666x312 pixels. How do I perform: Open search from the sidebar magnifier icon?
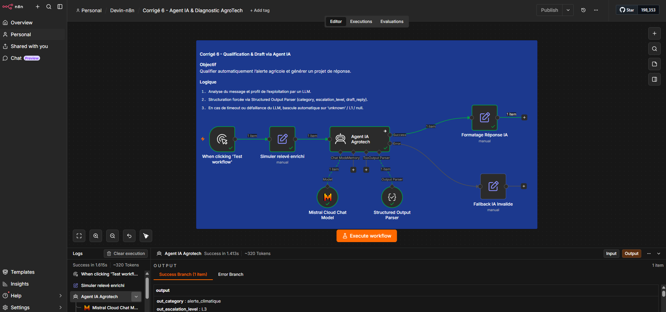pyautogui.click(x=49, y=7)
